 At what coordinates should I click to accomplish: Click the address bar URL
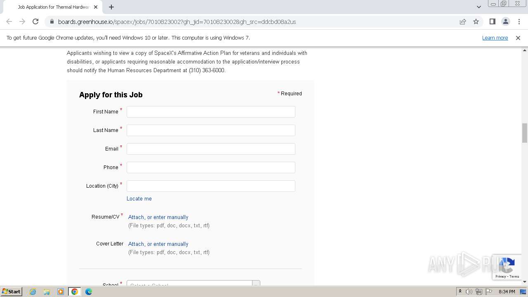click(177, 21)
